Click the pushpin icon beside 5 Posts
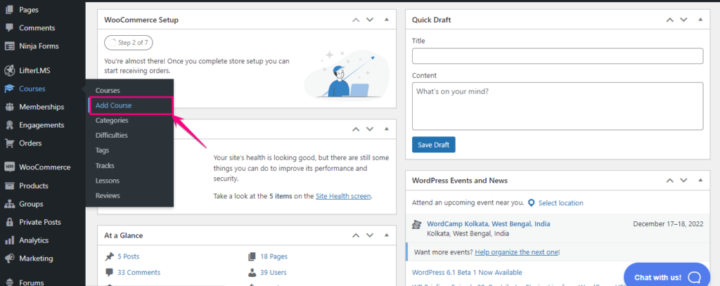720x286 pixels. (109, 256)
